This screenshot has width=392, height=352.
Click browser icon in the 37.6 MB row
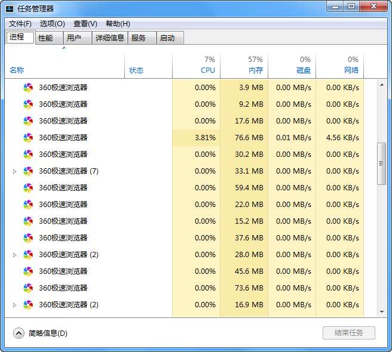click(28, 238)
